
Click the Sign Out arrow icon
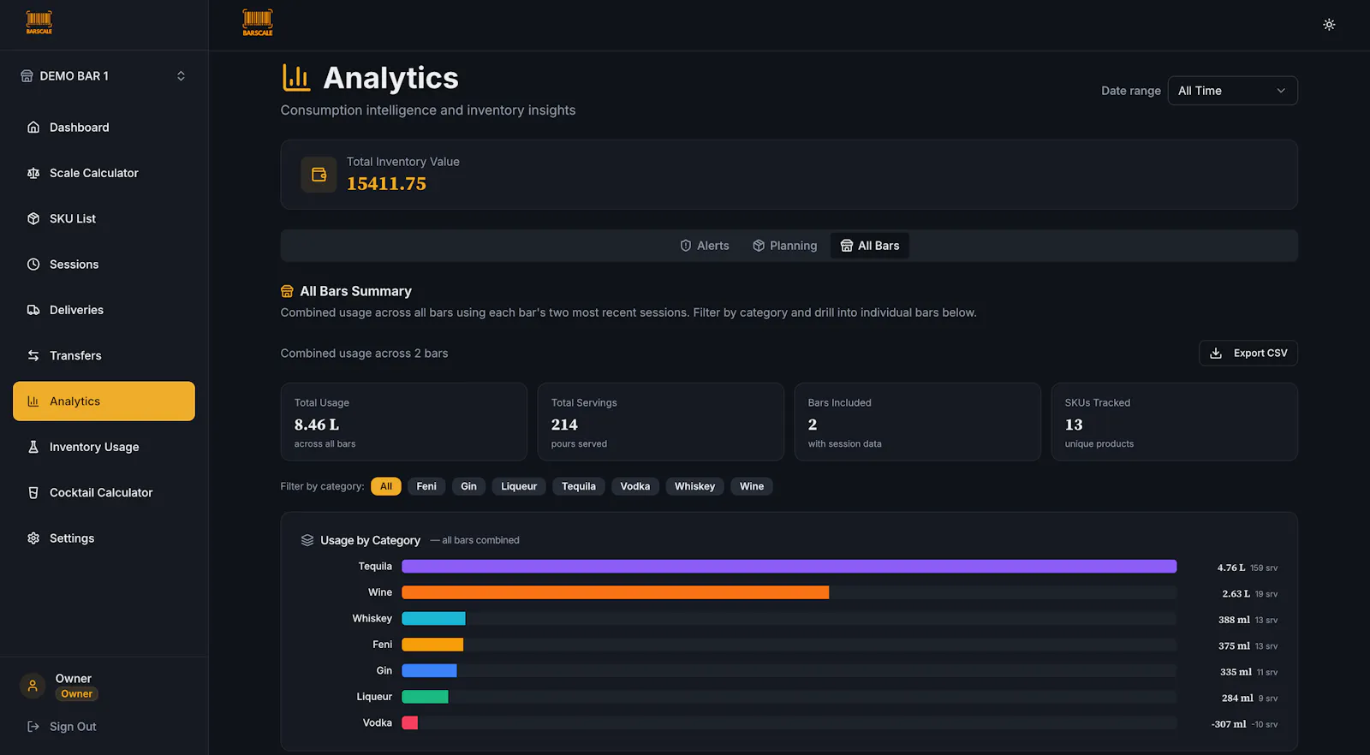[x=33, y=727]
